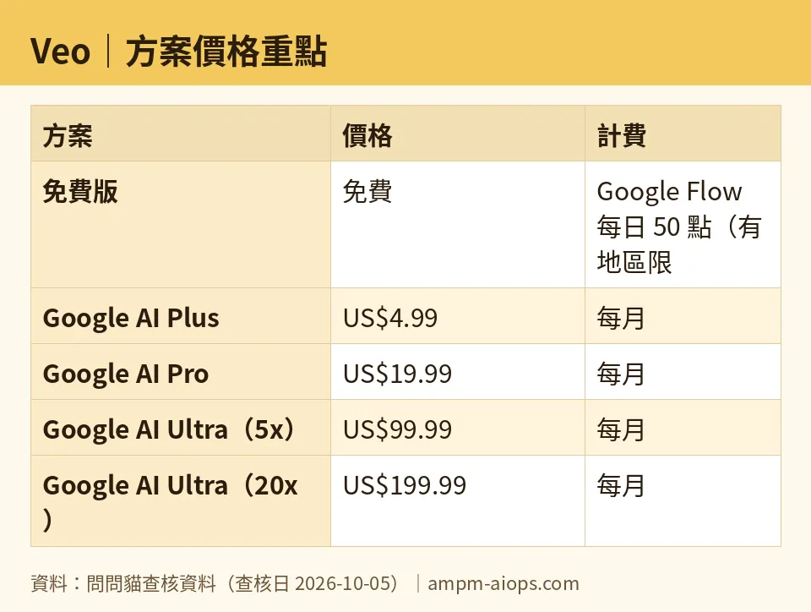Click the Google Flow 每日 50 點 billing cell

click(683, 225)
